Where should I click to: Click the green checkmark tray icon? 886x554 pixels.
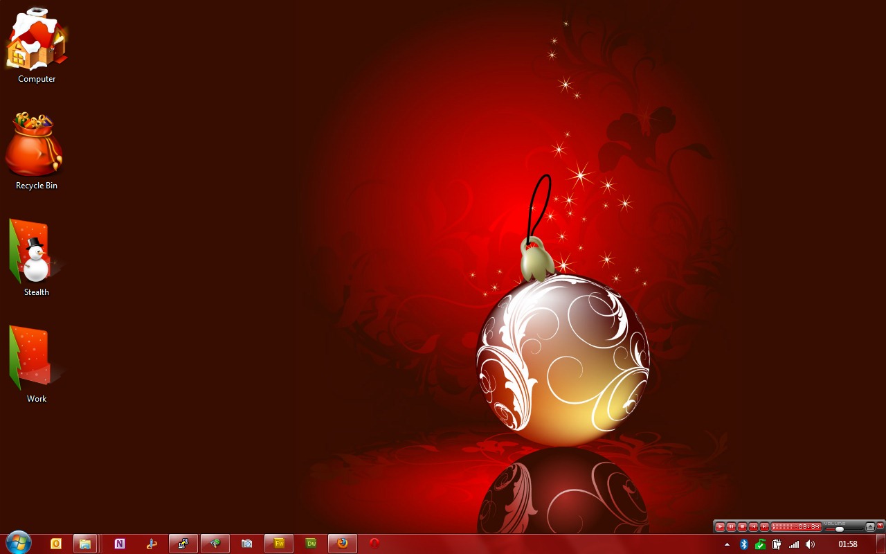click(x=761, y=544)
